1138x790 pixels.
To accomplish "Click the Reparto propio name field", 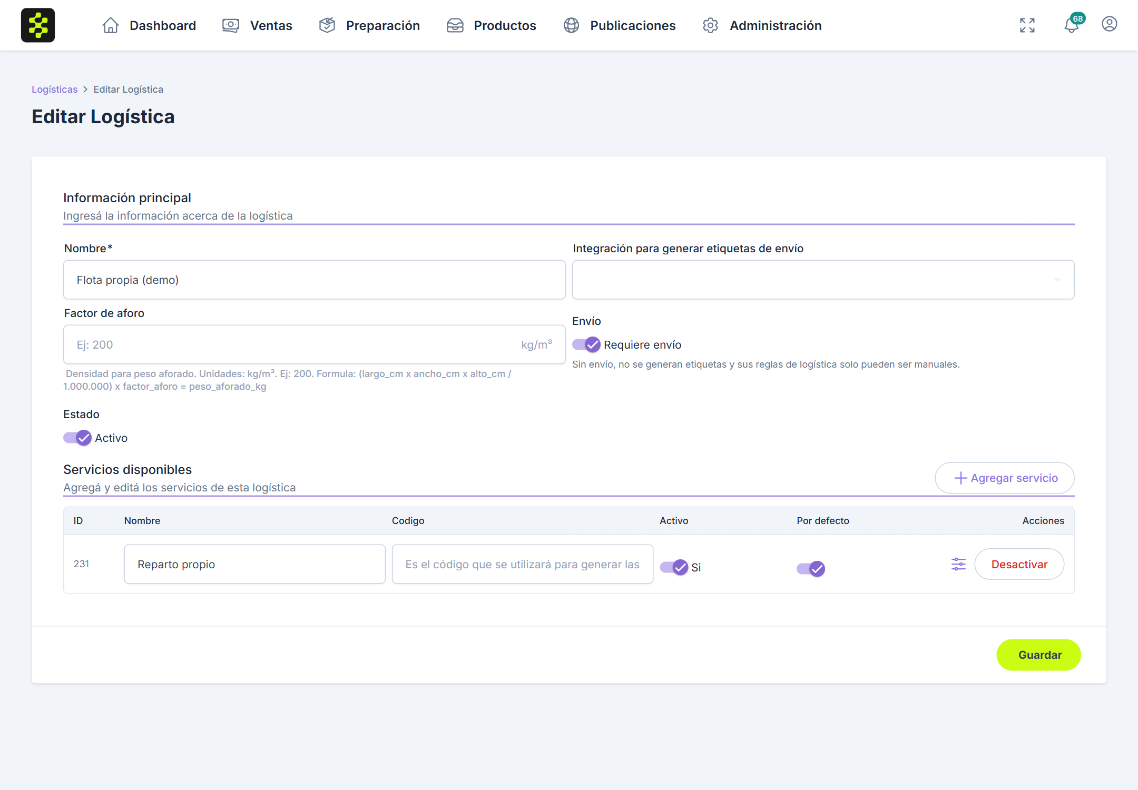I will coord(255,564).
